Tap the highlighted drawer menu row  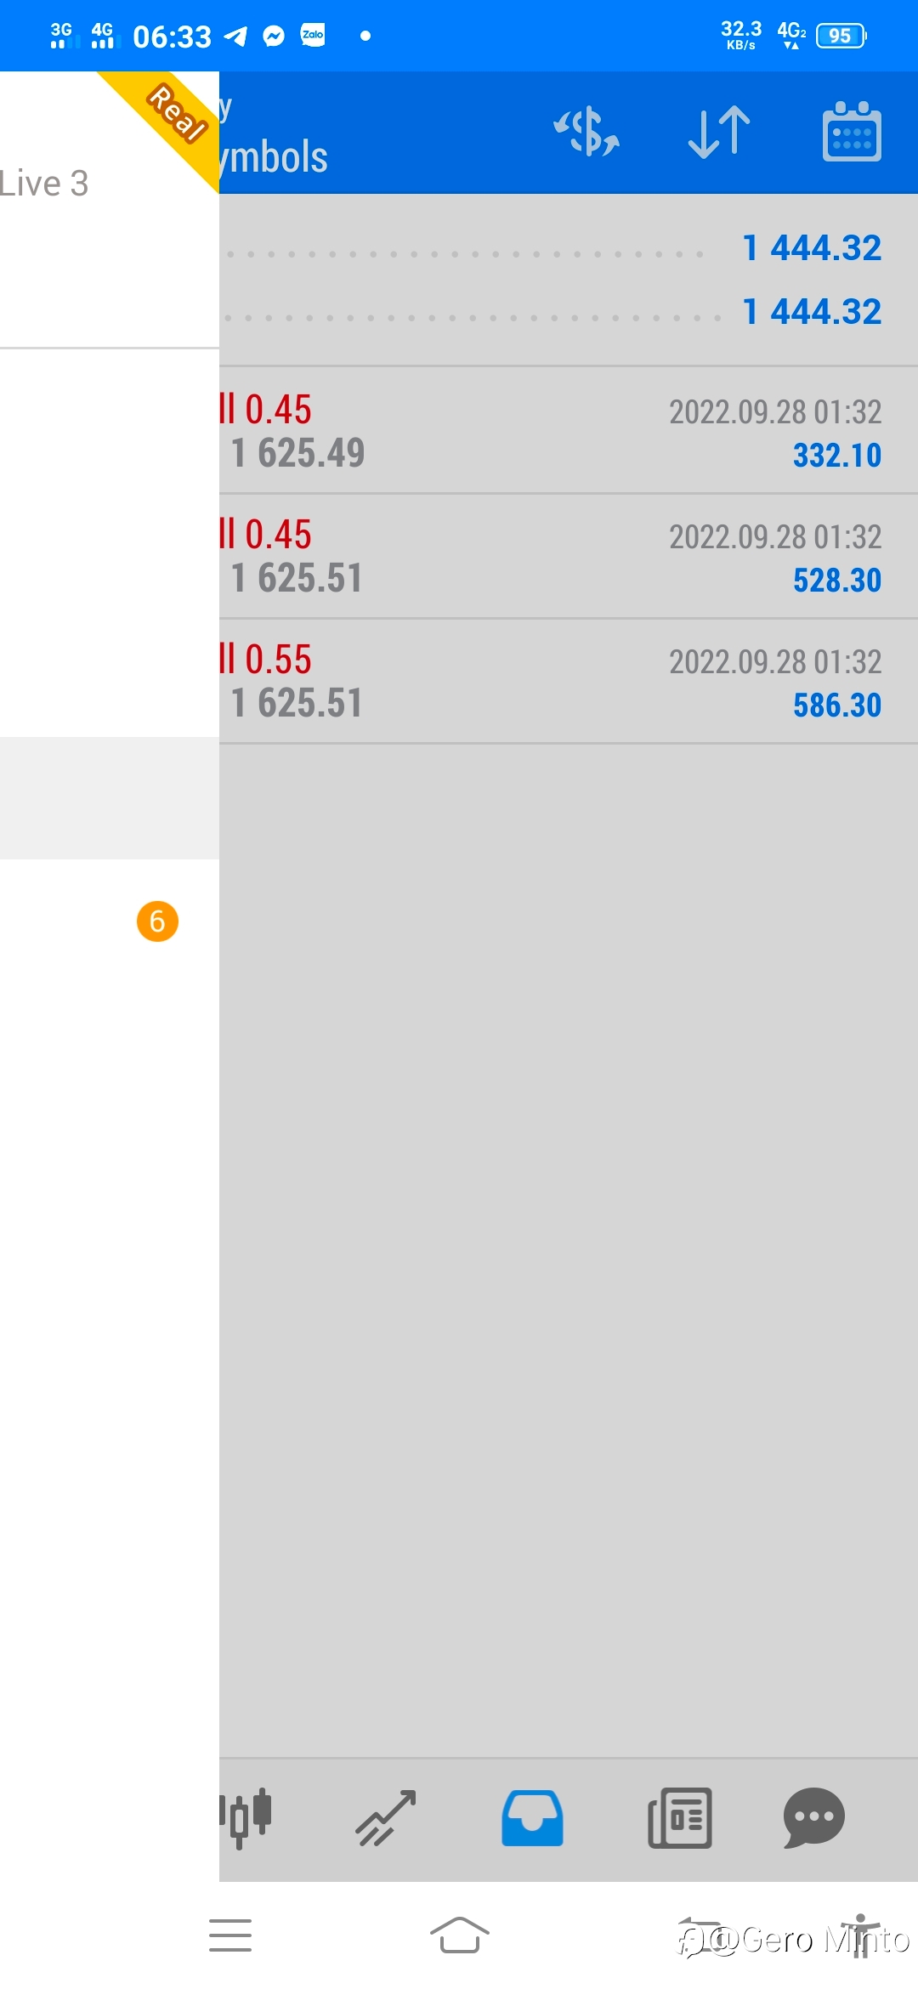(110, 798)
